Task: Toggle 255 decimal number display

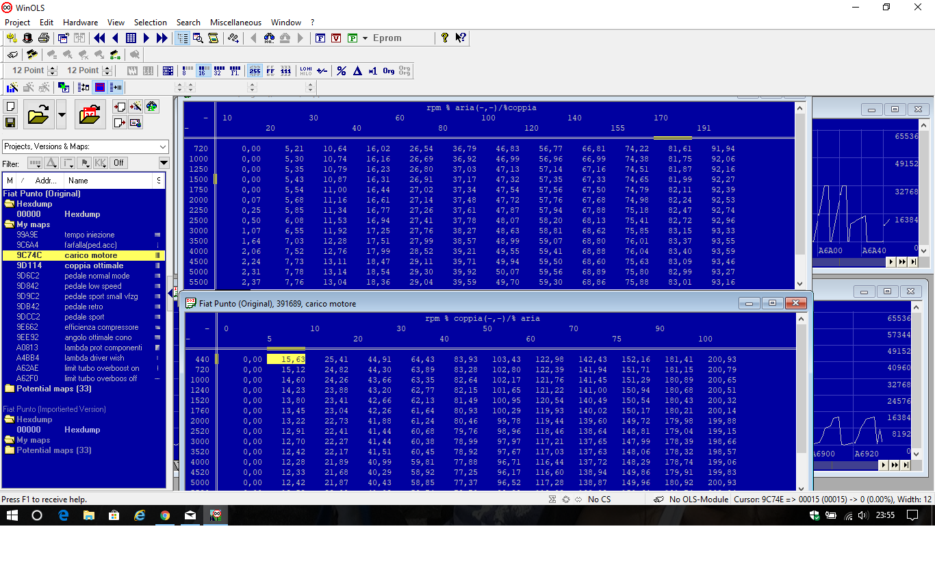Action: [x=255, y=70]
